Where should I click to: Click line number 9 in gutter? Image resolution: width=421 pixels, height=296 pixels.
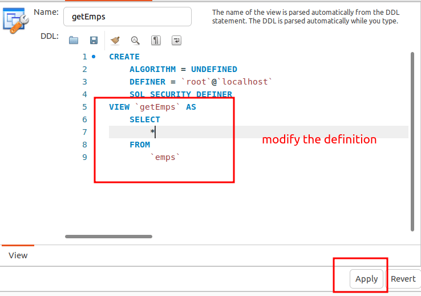point(84,157)
